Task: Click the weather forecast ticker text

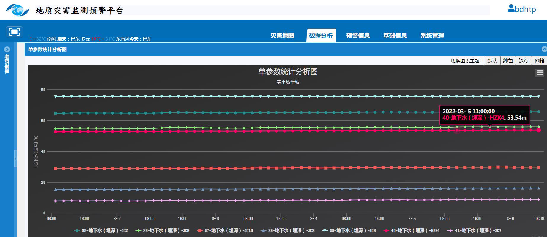Action: pos(90,39)
